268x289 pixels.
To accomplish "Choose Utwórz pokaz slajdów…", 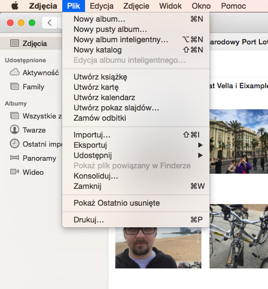I will [x=136, y=108].
